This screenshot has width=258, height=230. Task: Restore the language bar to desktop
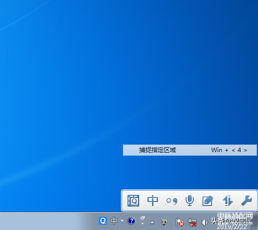pyautogui.click(x=143, y=218)
